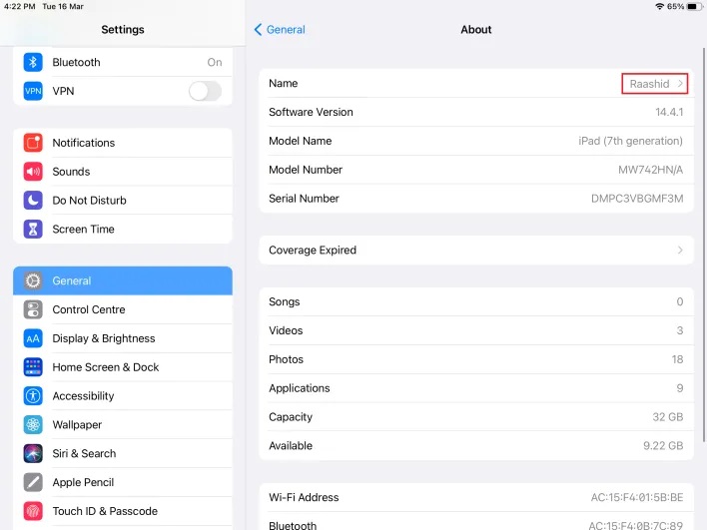Tap the Wi-Fi status icon

click(660, 6)
